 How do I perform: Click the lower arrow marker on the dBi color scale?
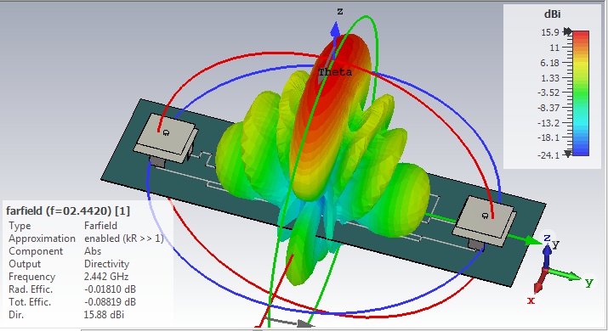[568, 154]
